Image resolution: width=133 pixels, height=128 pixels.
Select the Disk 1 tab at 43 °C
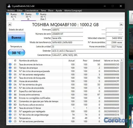[43, 17]
